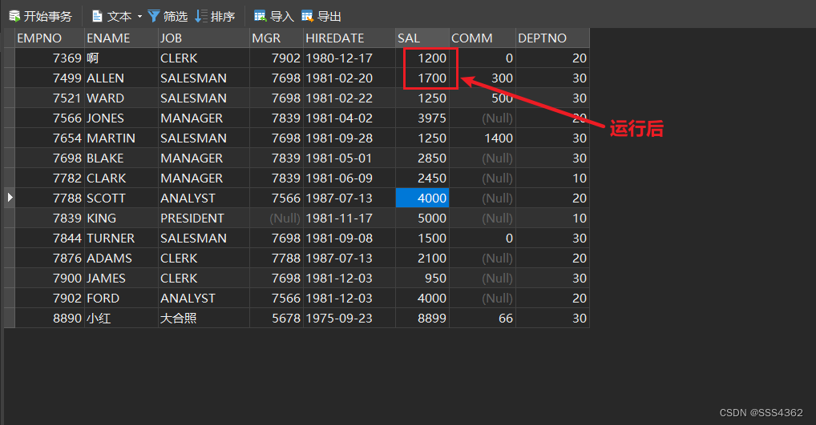Screen dimensions: 816x425
Task: Click the 排序 button label
Action: (x=223, y=17)
